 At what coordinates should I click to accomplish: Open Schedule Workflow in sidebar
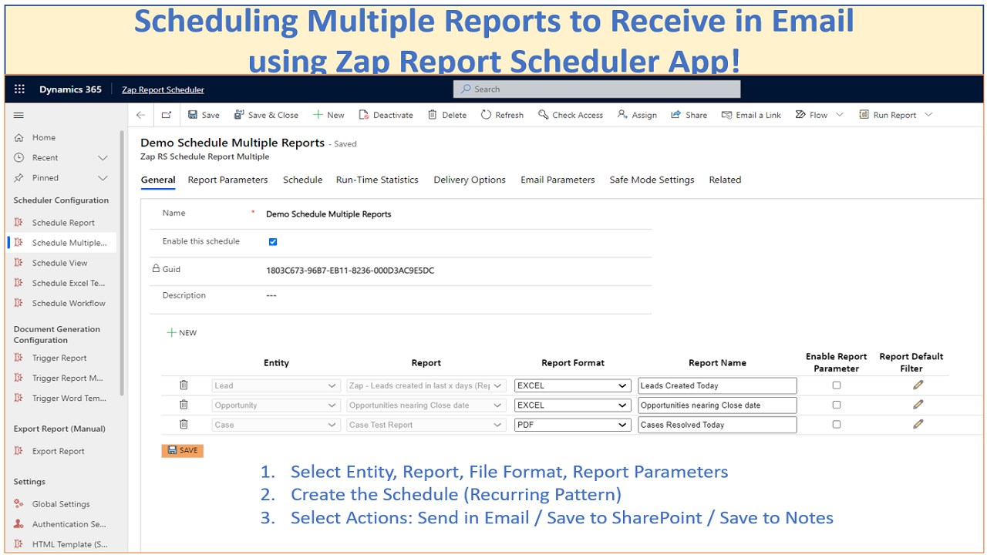coord(69,303)
